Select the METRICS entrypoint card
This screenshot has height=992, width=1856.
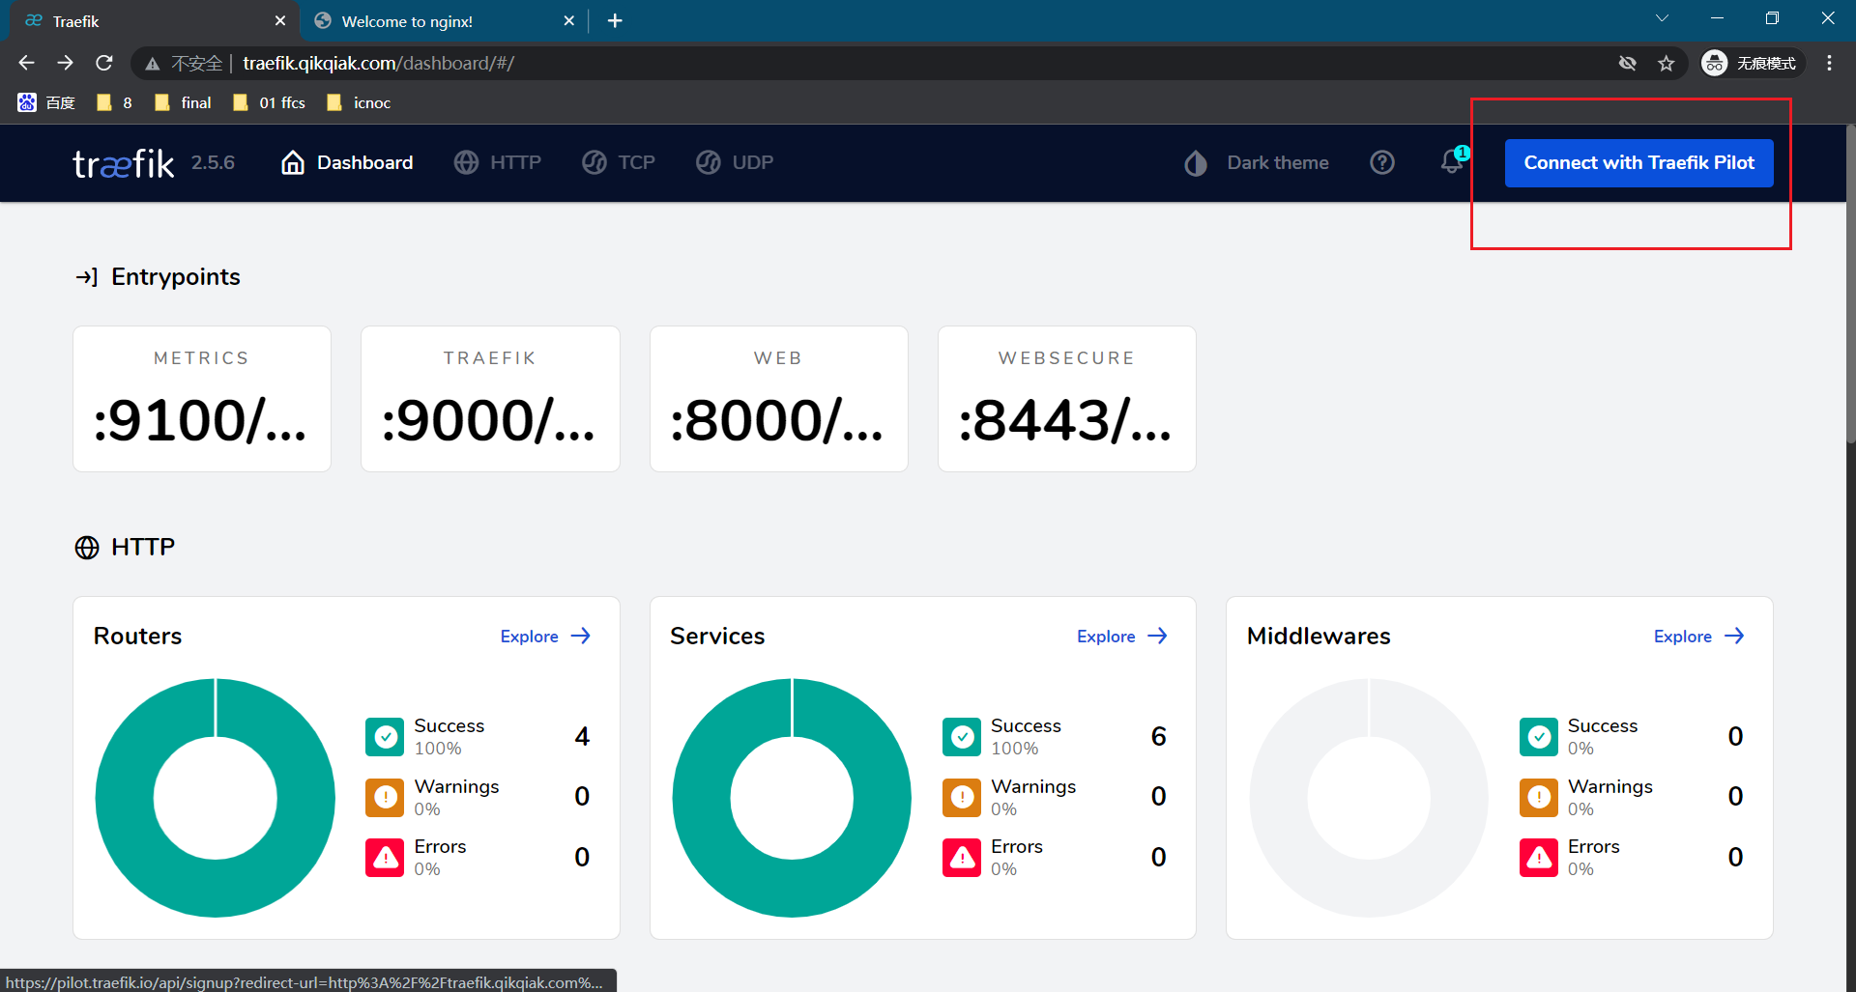202,399
